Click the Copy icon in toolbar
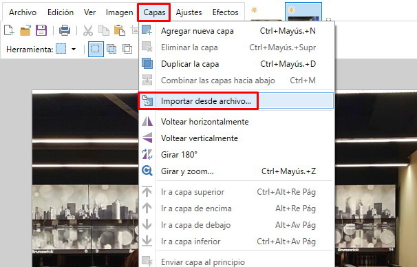Image resolution: width=417 pixels, height=267 pixels. (104, 30)
